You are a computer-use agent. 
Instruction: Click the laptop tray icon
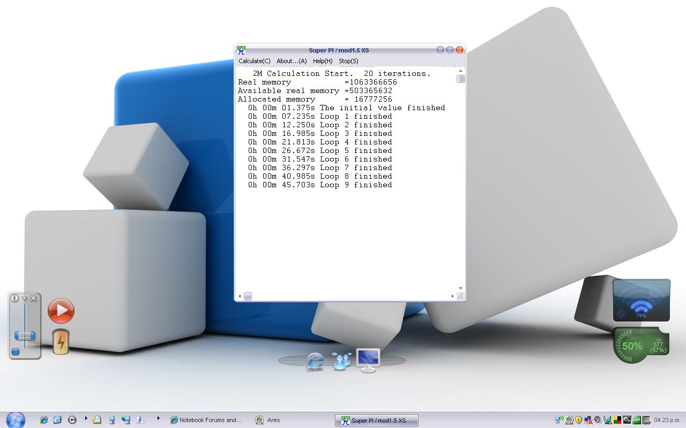[x=646, y=420]
